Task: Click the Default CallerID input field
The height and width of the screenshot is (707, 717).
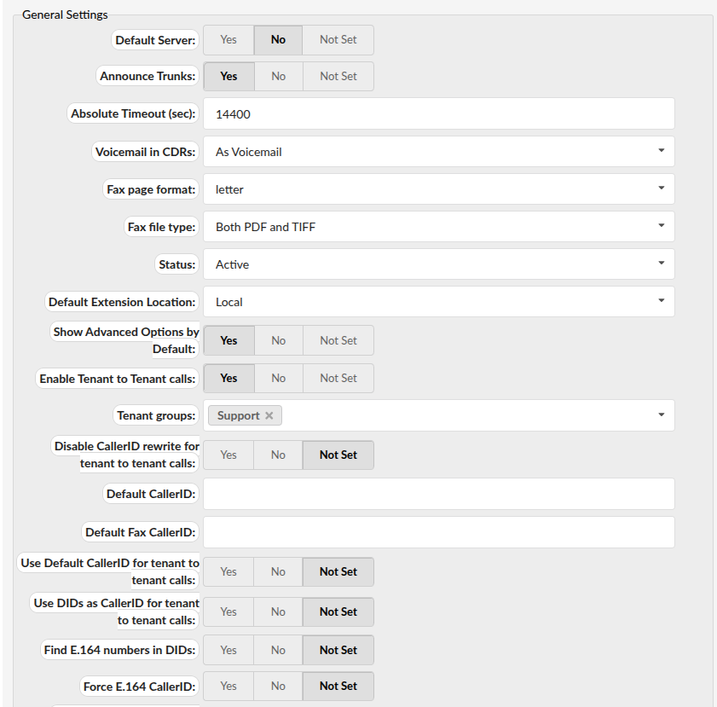Action: pyautogui.click(x=438, y=494)
